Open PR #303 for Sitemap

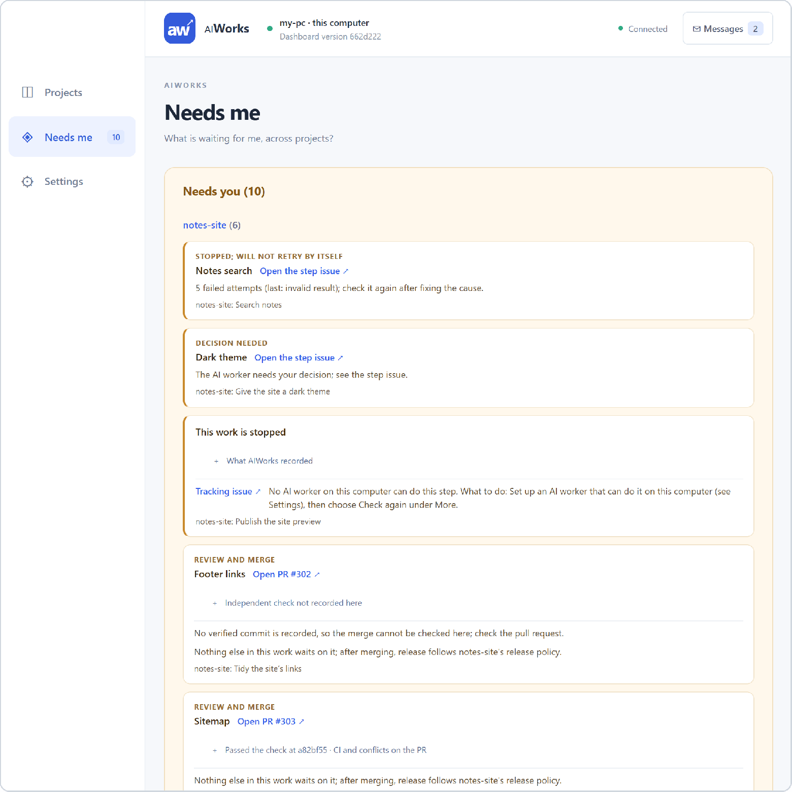click(x=271, y=721)
